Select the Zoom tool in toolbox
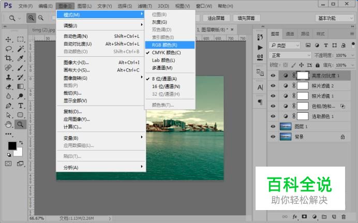The width and height of the screenshot is (358, 223). click(20, 124)
